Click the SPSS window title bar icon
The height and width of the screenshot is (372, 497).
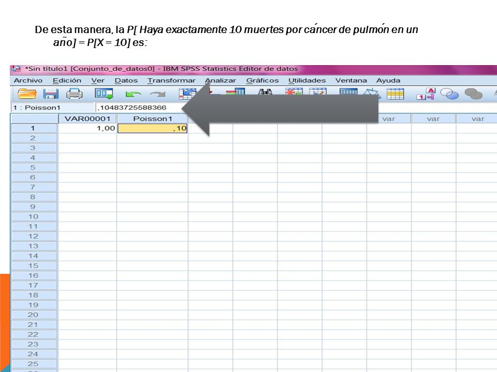16,69
